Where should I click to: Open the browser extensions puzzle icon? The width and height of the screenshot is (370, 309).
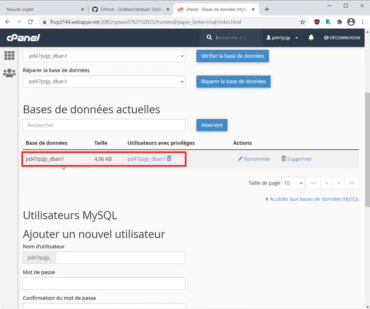(340, 22)
